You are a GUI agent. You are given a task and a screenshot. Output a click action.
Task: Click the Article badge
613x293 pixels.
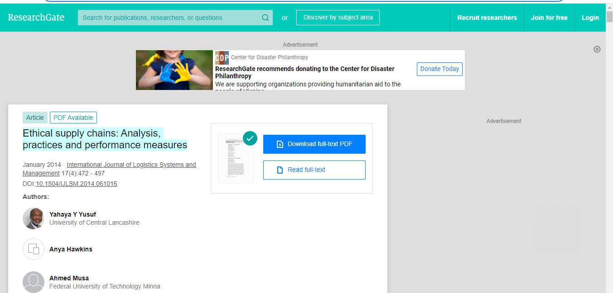pos(35,118)
